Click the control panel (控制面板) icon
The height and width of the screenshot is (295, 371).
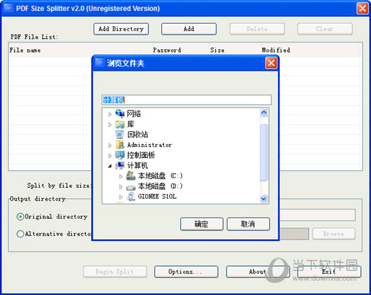tap(120, 155)
